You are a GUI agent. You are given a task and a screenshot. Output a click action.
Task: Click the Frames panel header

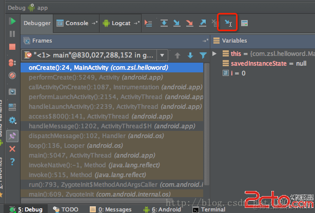point(115,41)
